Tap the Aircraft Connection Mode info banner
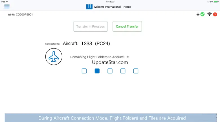Image resolution: width=220 pixels, height=124 pixels. [112, 118]
